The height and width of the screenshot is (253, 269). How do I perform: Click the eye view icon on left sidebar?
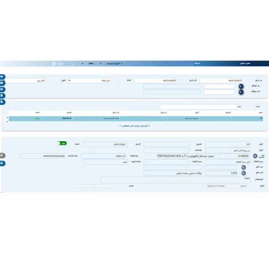pos(2,76)
